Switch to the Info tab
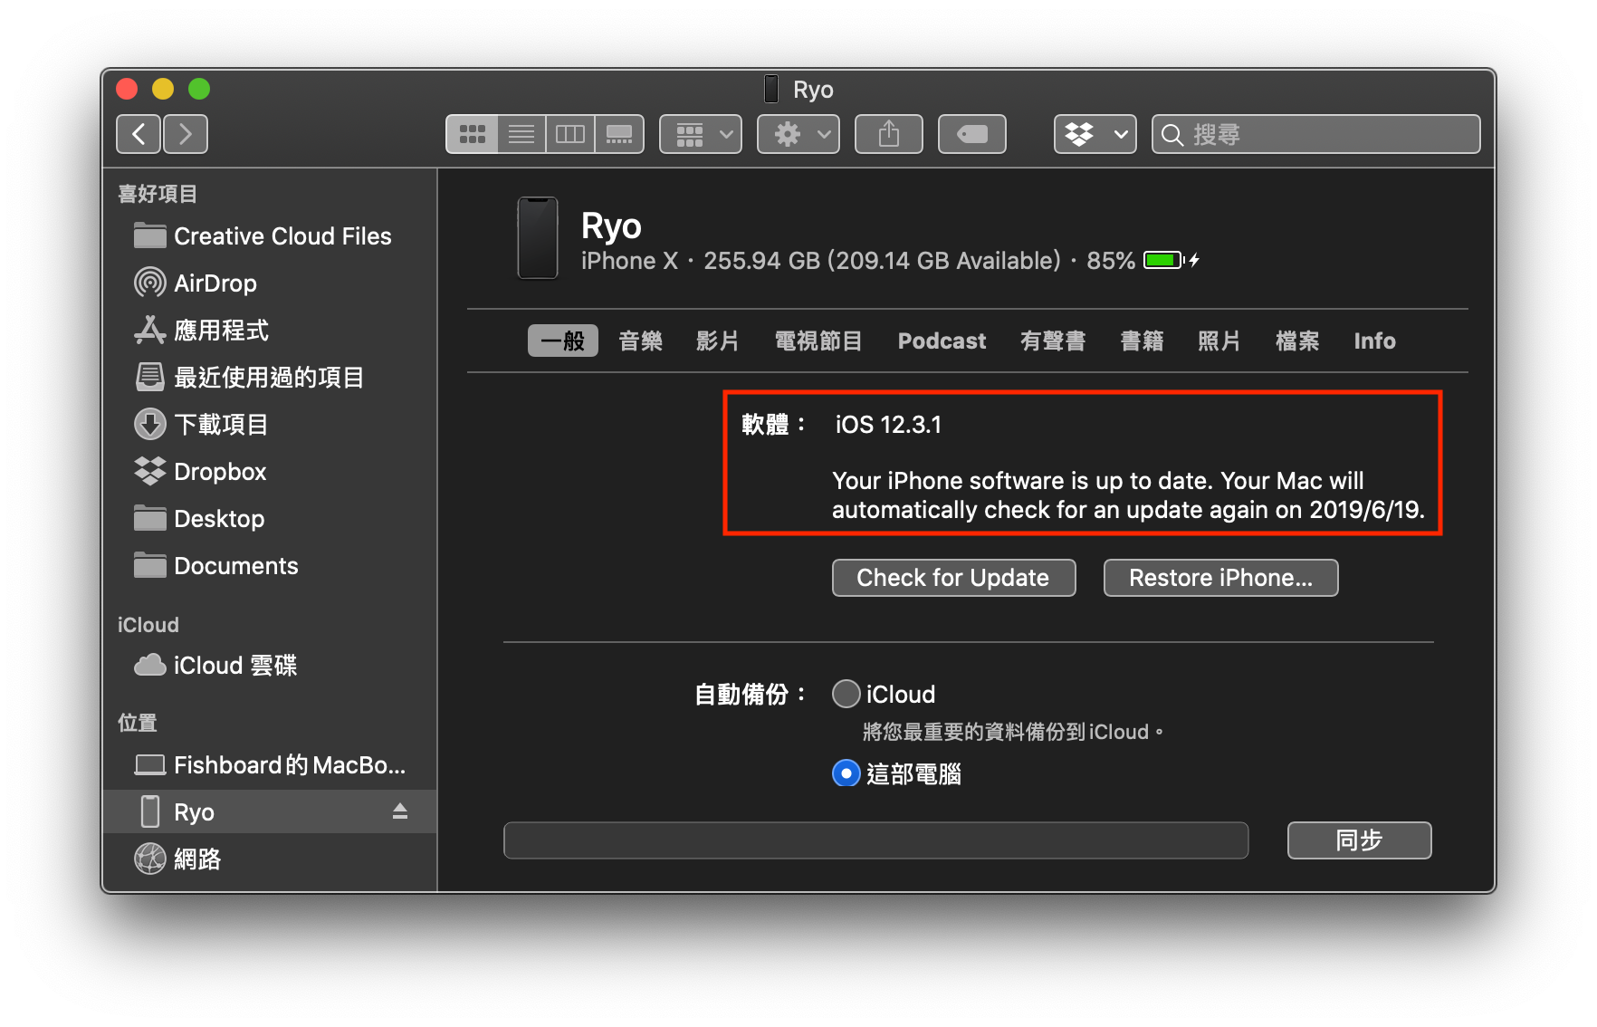Viewport: 1597px width, 1027px height. (x=1374, y=341)
